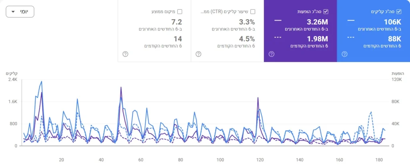Select the 14 previous position value
Screen dimensions: 410x166
tap(178, 39)
